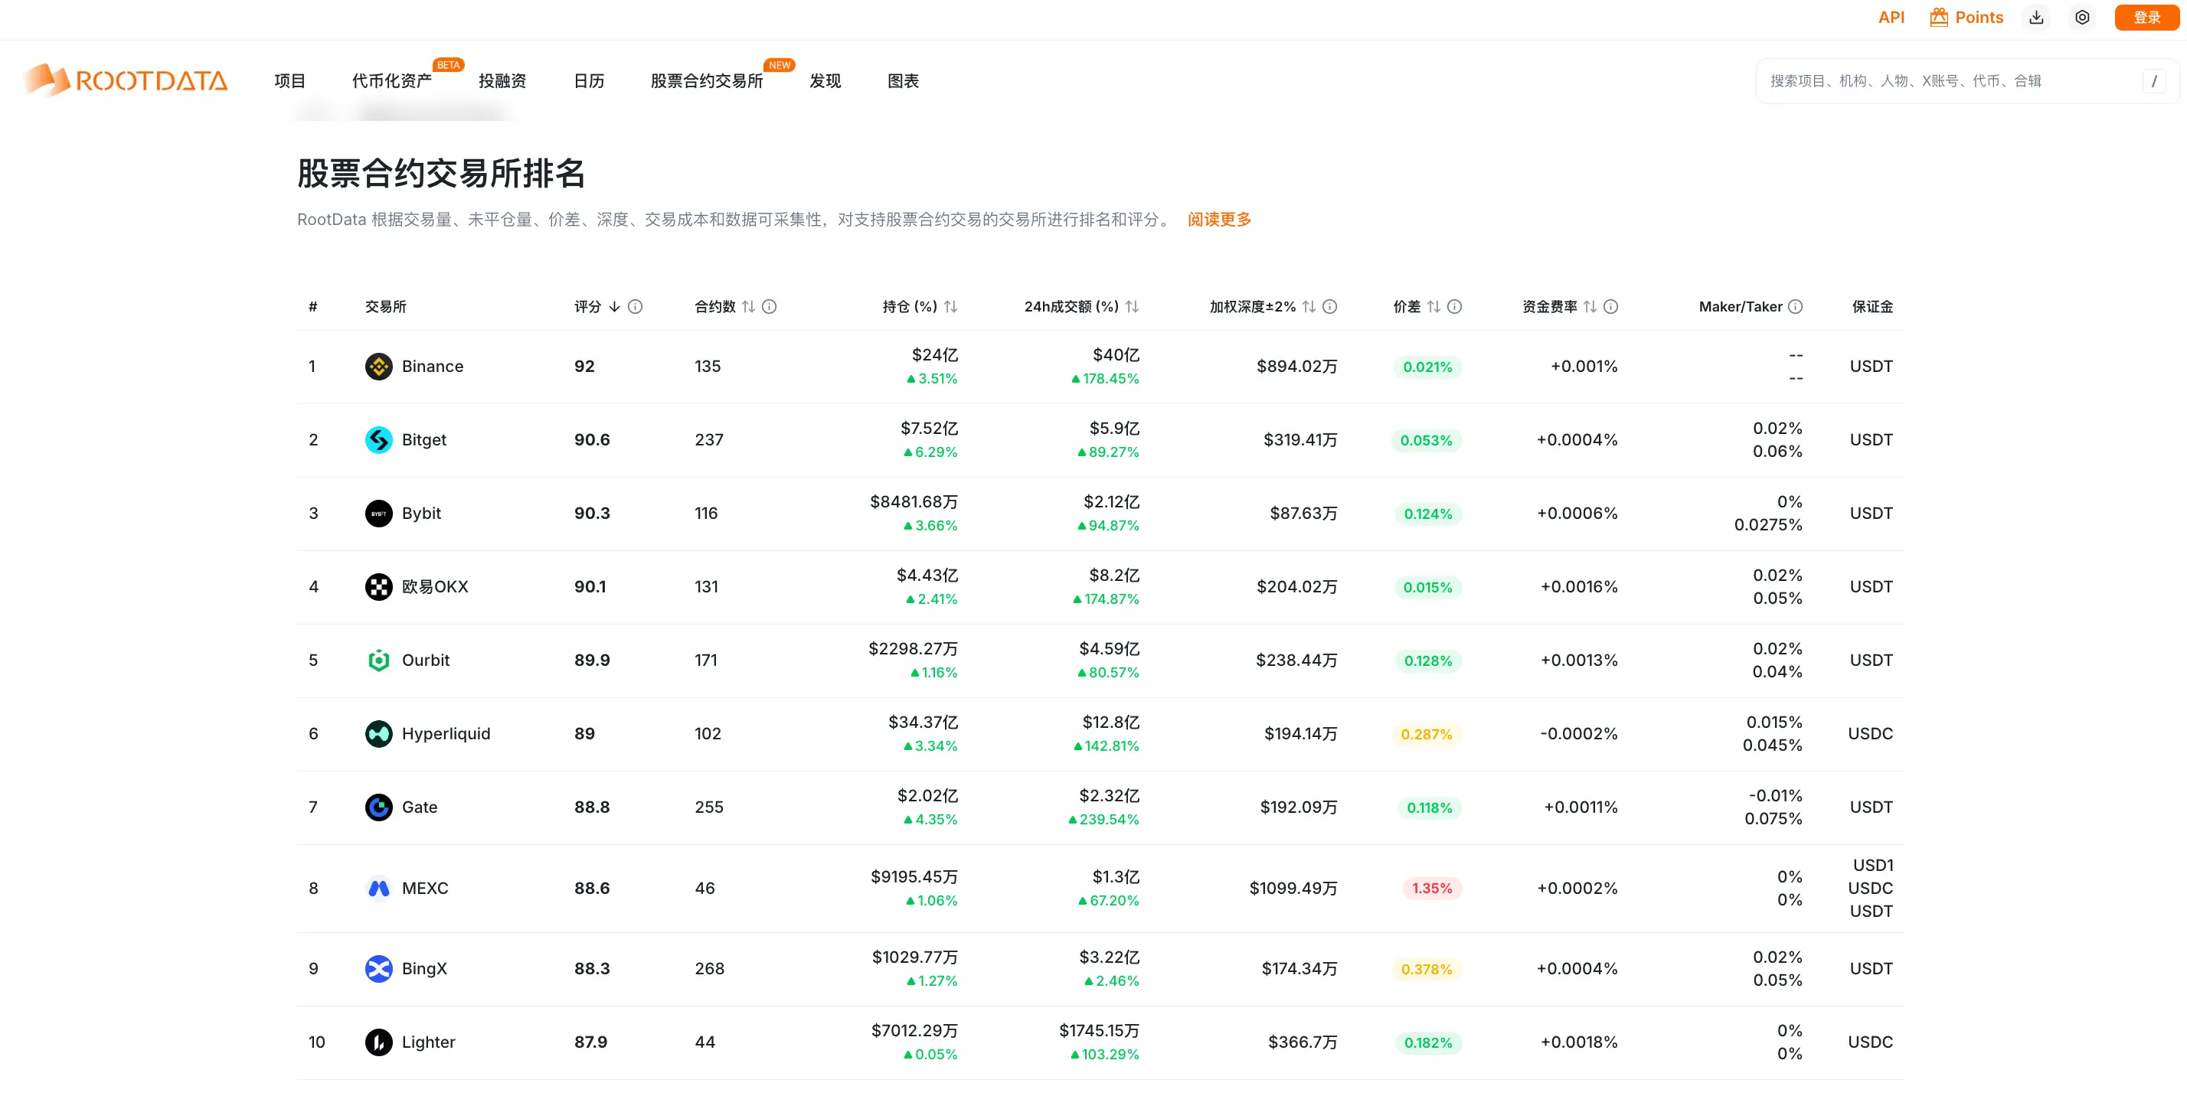The width and height of the screenshot is (2187, 1096).
Task: Click the RootData logo
Action: click(x=126, y=80)
